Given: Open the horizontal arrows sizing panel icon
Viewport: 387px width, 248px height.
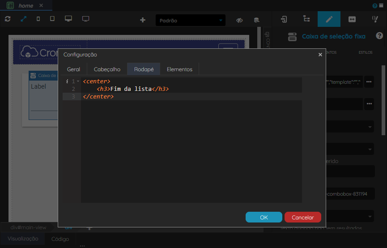Looking at the screenshot, I should (x=352, y=19).
